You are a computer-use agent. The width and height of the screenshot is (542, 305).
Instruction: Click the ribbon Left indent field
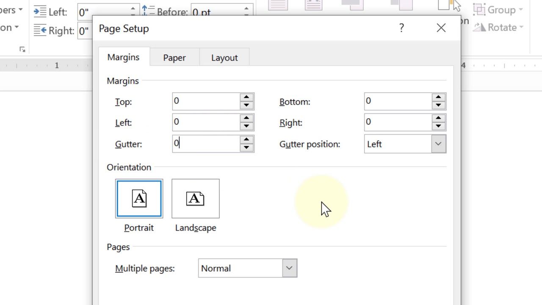pos(103,12)
